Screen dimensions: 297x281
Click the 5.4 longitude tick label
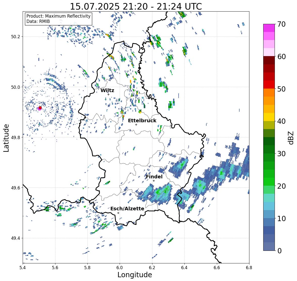pos(23,268)
